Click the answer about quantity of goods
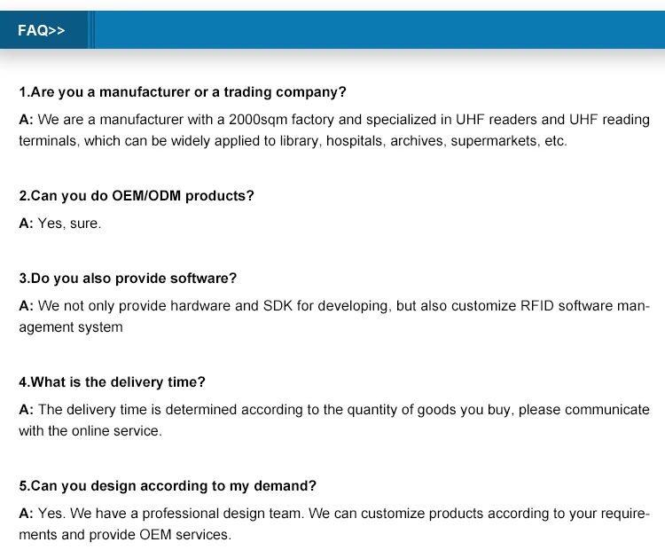This screenshot has width=665, height=550. [334, 420]
